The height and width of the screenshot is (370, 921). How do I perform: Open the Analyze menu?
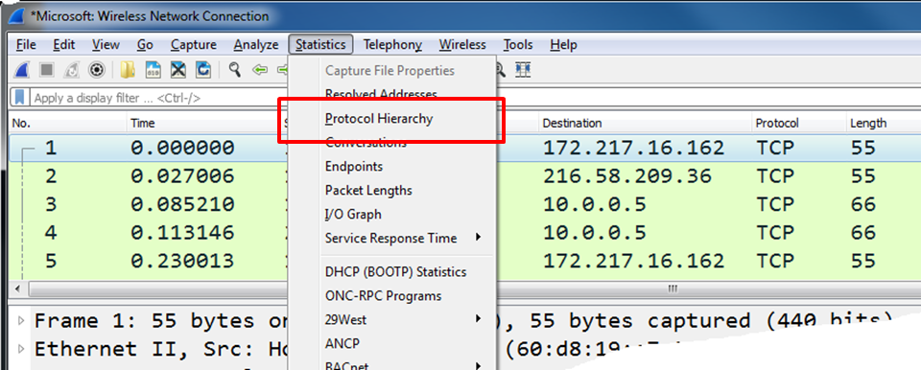(256, 45)
